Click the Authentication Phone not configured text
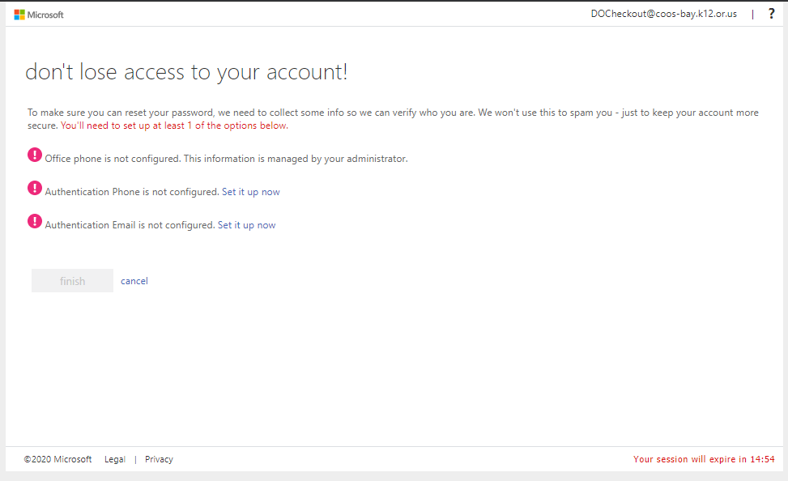This screenshot has height=481, width=788. tap(132, 191)
